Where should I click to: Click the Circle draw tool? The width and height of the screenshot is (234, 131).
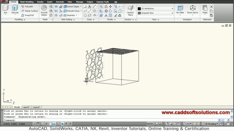click(94, 11)
